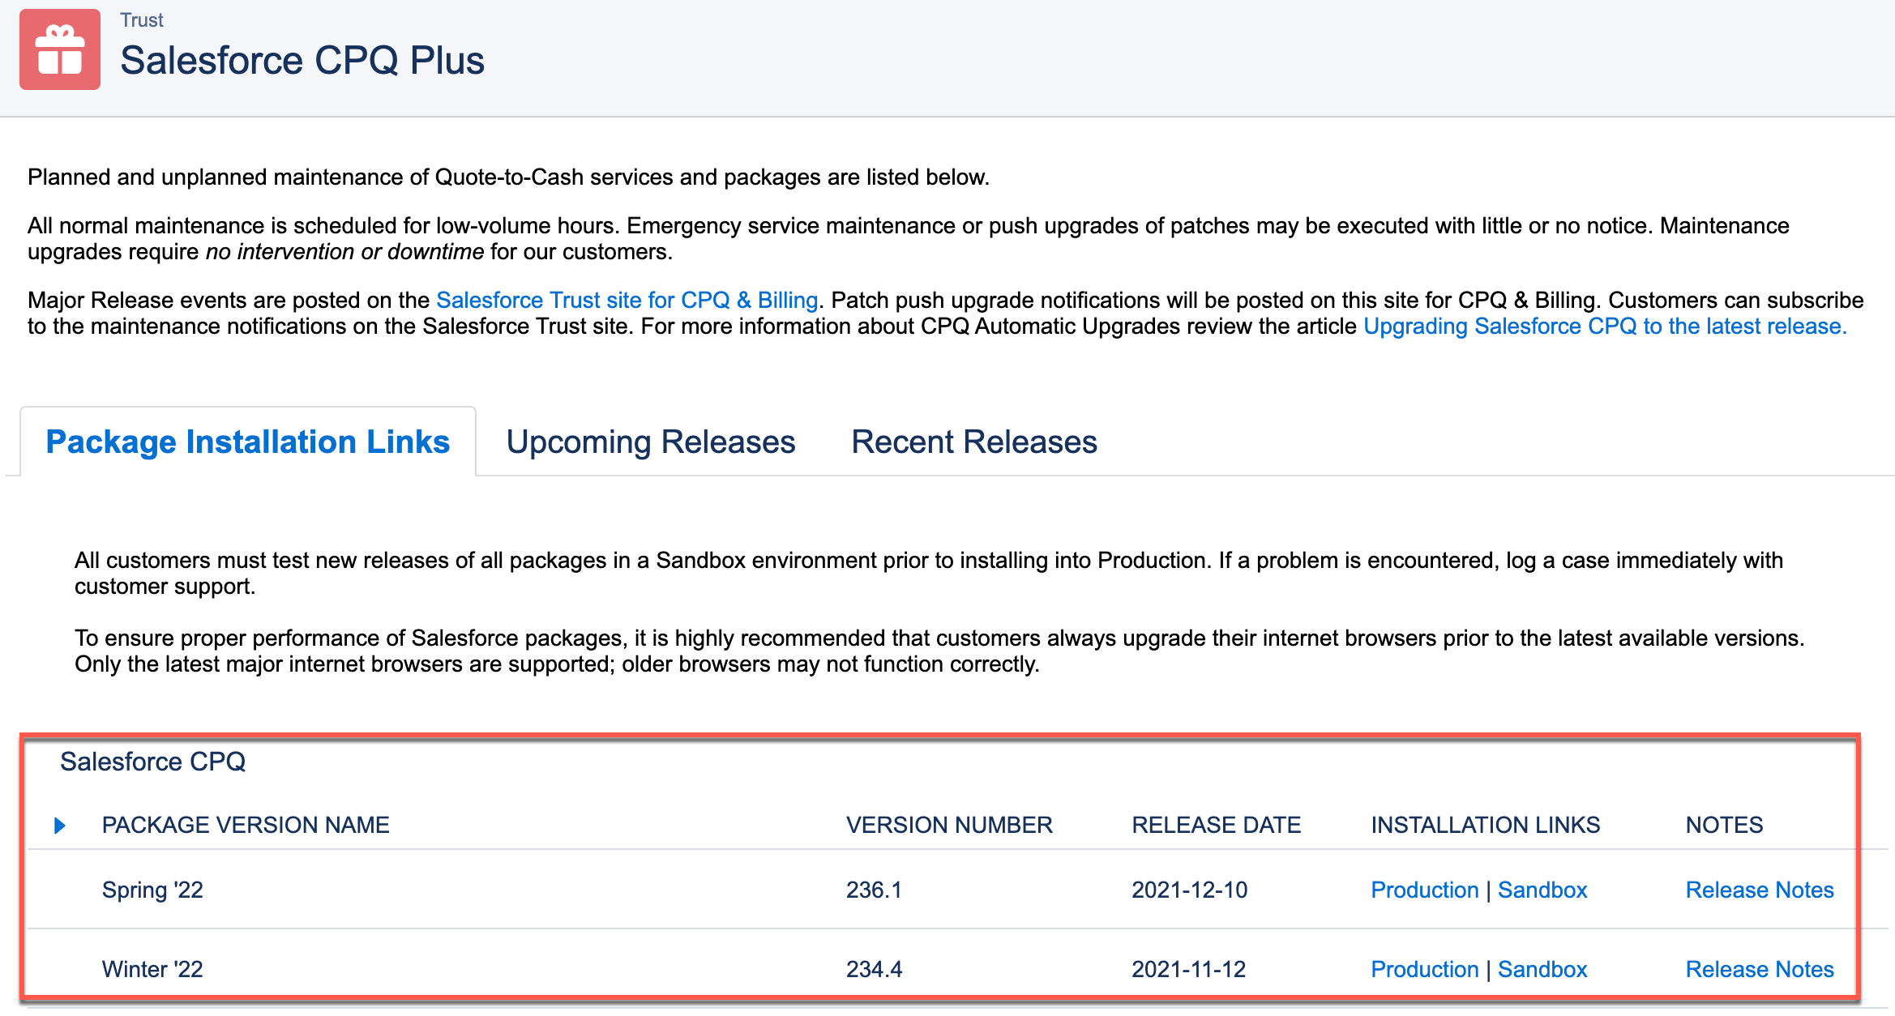Viewport: 1895px width, 1016px height.
Task: View Spring '22 Release Notes
Action: [1760, 890]
